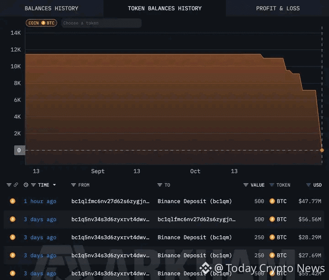Screen dimensions: 329x280
Task: Click Bitcoin icon in 1 hour ago row
Action: 13,201
